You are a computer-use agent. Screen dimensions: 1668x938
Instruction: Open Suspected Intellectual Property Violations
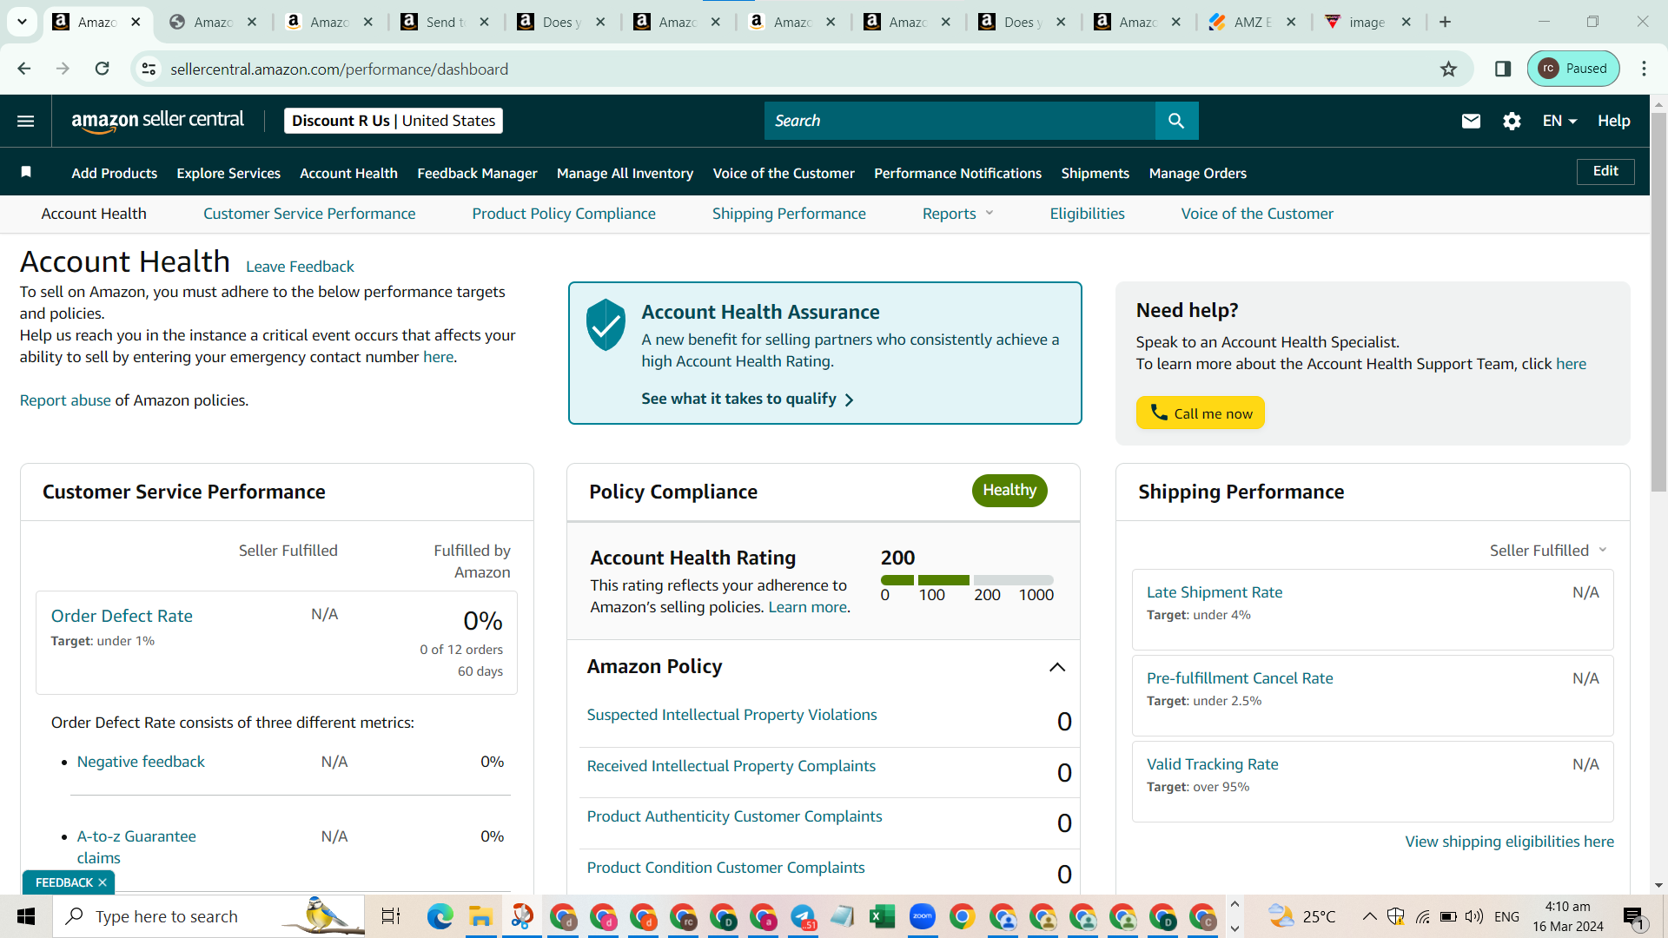(731, 715)
